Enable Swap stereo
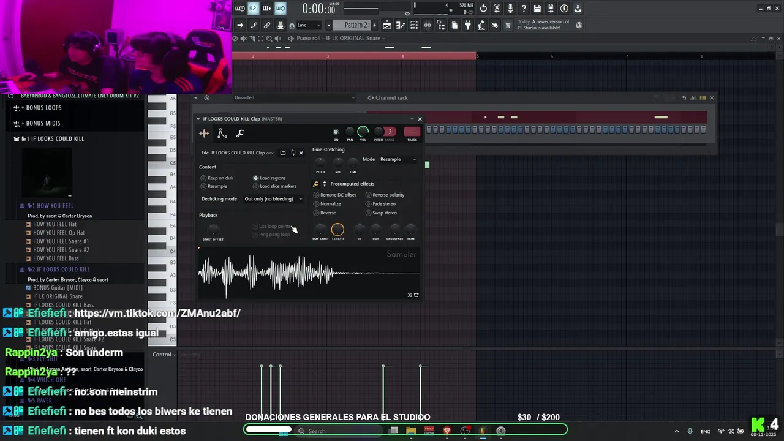This screenshot has width=784, height=441. (381, 213)
